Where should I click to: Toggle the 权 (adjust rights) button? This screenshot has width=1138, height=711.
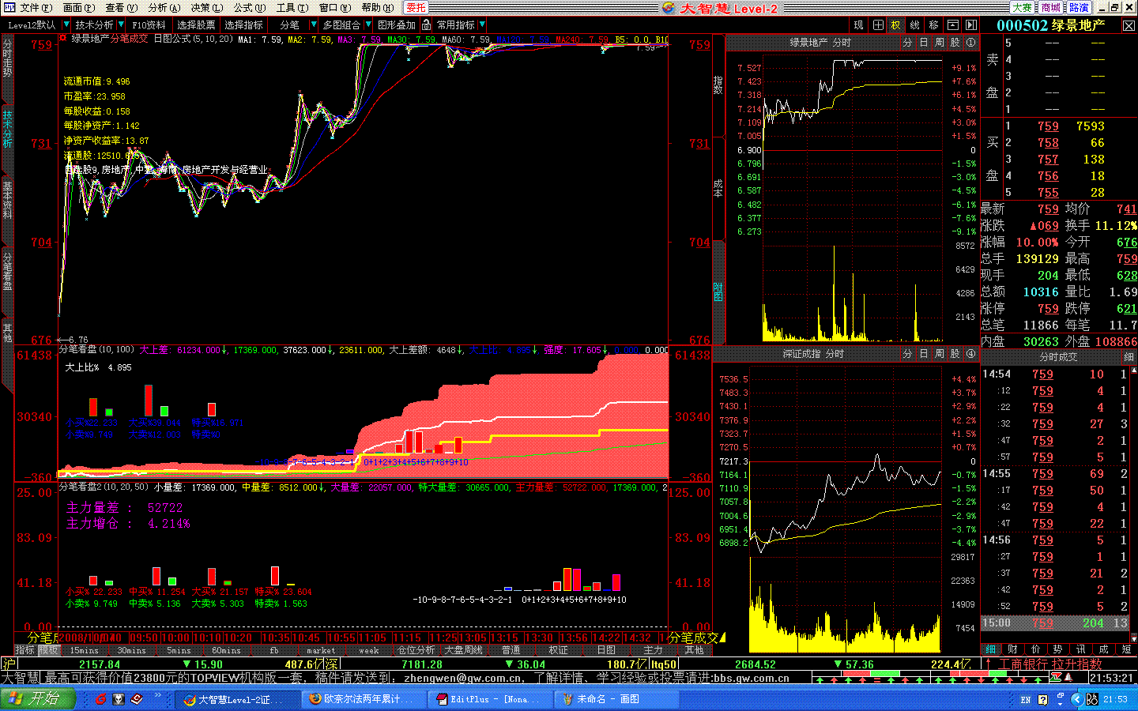point(895,25)
